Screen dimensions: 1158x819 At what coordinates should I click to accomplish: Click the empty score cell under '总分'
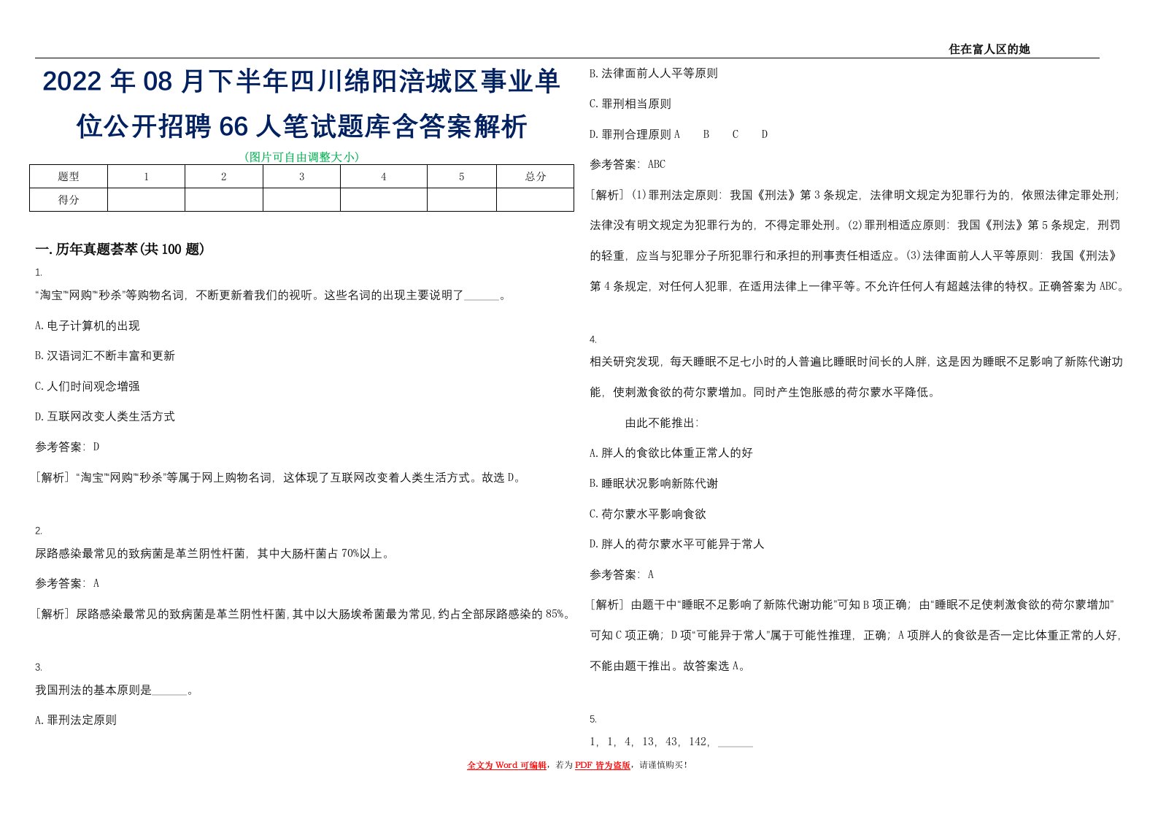click(535, 200)
